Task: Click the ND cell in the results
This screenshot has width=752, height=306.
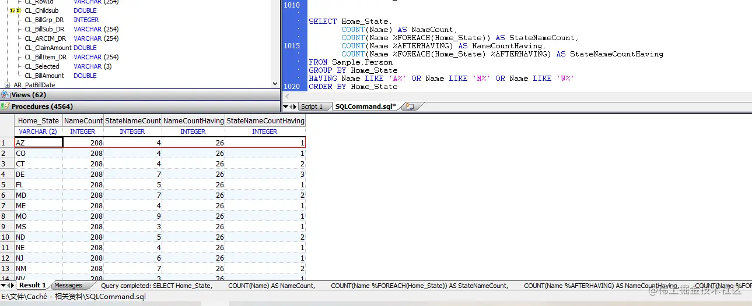Action: pyautogui.click(x=39, y=237)
